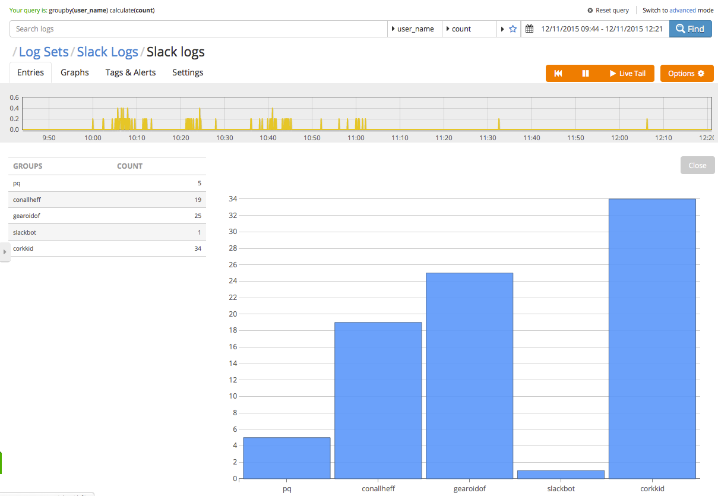Image resolution: width=718 pixels, height=496 pixels.
Task: Click the star icon to save query
Action: [513, 29]
